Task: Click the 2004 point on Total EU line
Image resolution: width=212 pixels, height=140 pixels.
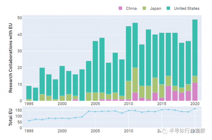Action: (x=89, y=111)
